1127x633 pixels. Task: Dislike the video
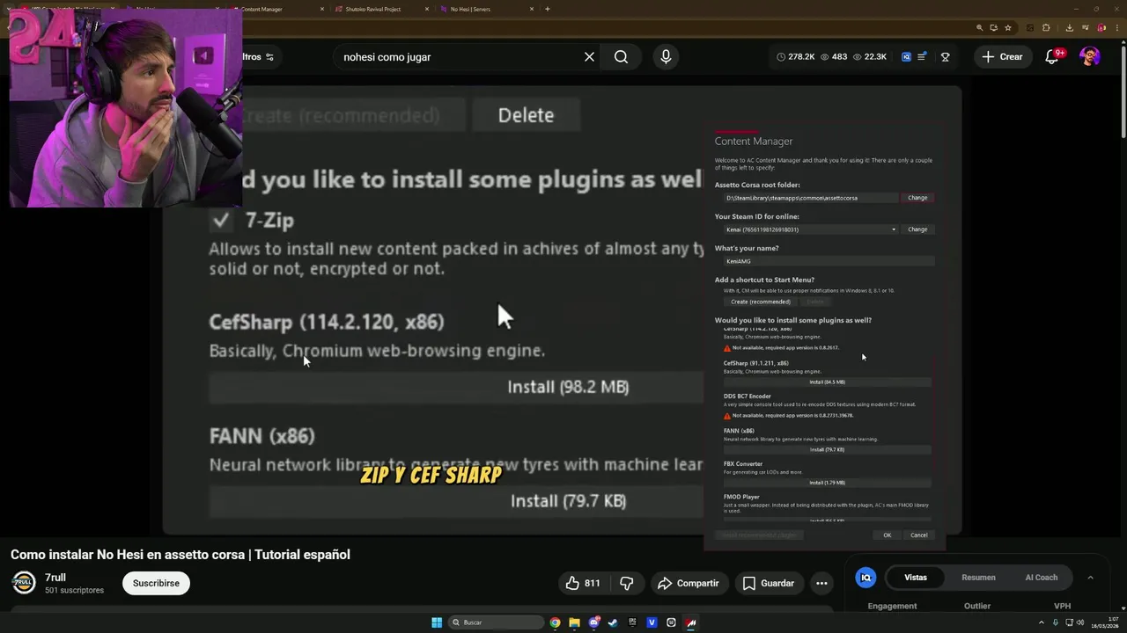coord(627,583)
